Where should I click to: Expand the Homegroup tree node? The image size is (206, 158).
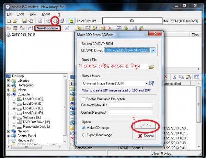[9, 85]
